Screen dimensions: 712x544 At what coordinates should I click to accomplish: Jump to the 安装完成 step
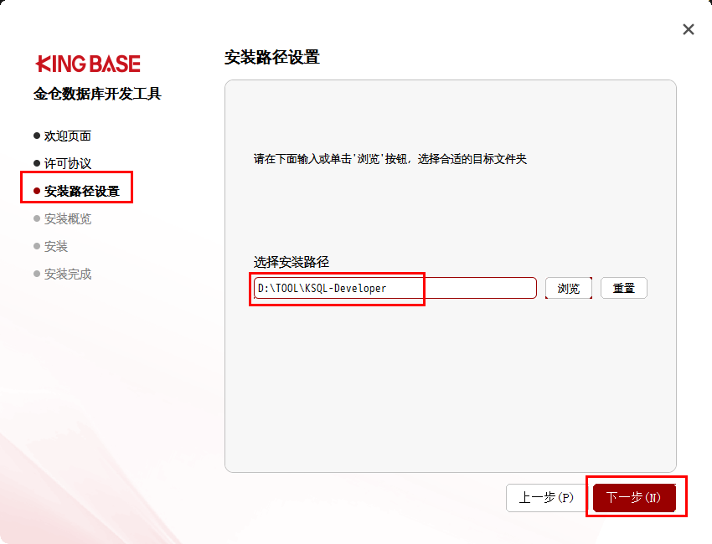click(x=68, y=274)
